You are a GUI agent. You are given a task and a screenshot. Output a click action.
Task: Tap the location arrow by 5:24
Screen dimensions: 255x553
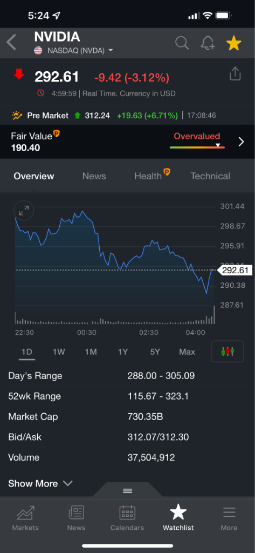pyautogui.click(x=56, y=16)
